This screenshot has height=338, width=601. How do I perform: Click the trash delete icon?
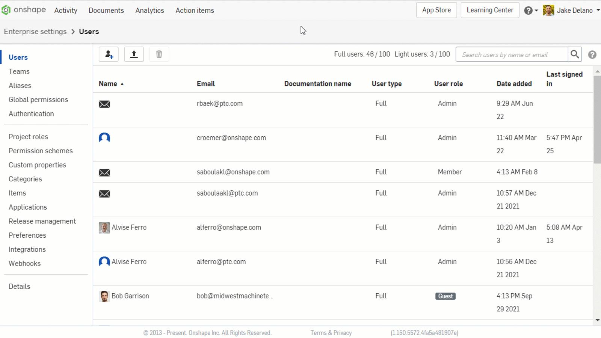pos(159,54)
